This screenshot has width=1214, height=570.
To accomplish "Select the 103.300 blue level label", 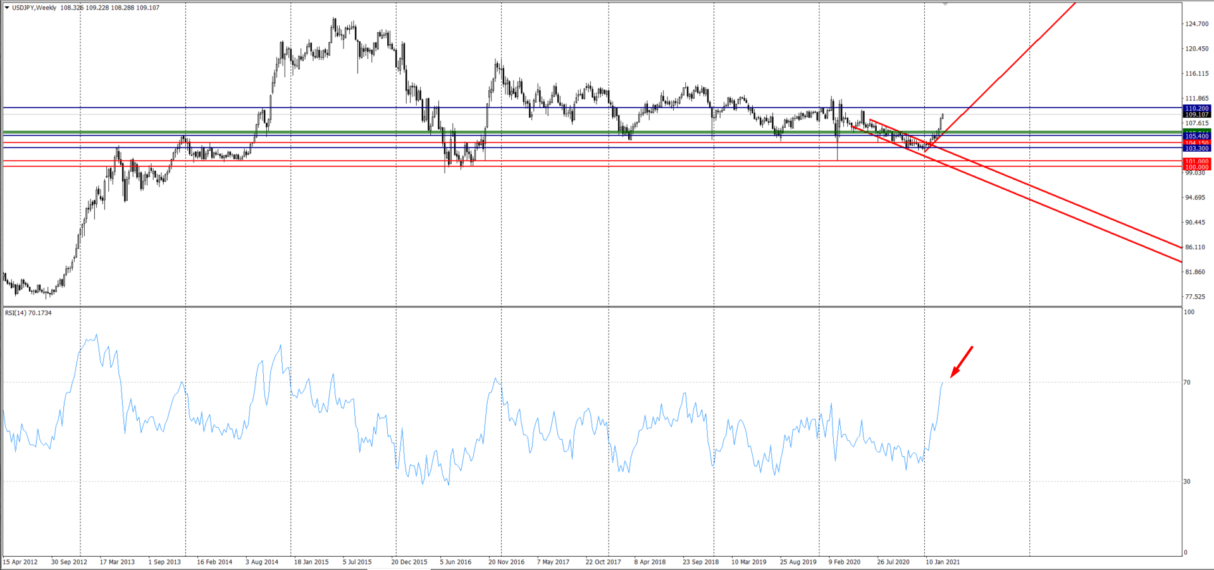I will coord(1196,149).
